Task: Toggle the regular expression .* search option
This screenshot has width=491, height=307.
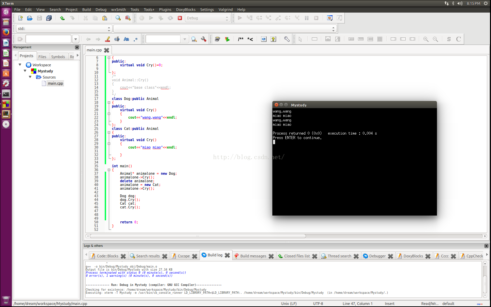Action: click(x=136, y=39)
